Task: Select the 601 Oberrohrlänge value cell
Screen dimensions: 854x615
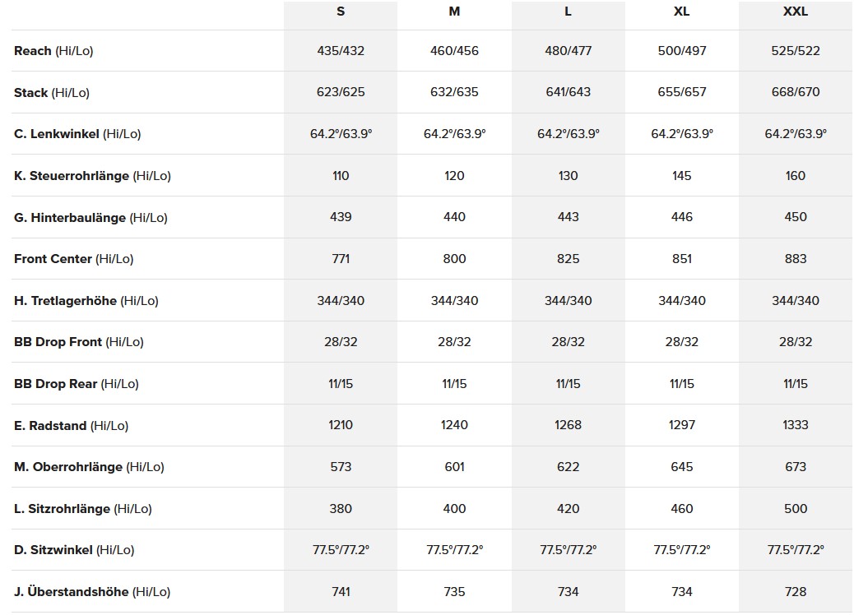Action: point(454,467)
